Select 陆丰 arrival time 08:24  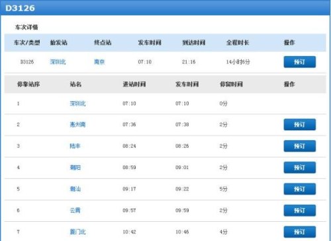coord(129,146)
